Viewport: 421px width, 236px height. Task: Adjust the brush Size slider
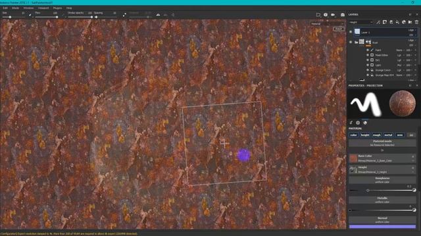pyautogui.click(x=13, y=17)
